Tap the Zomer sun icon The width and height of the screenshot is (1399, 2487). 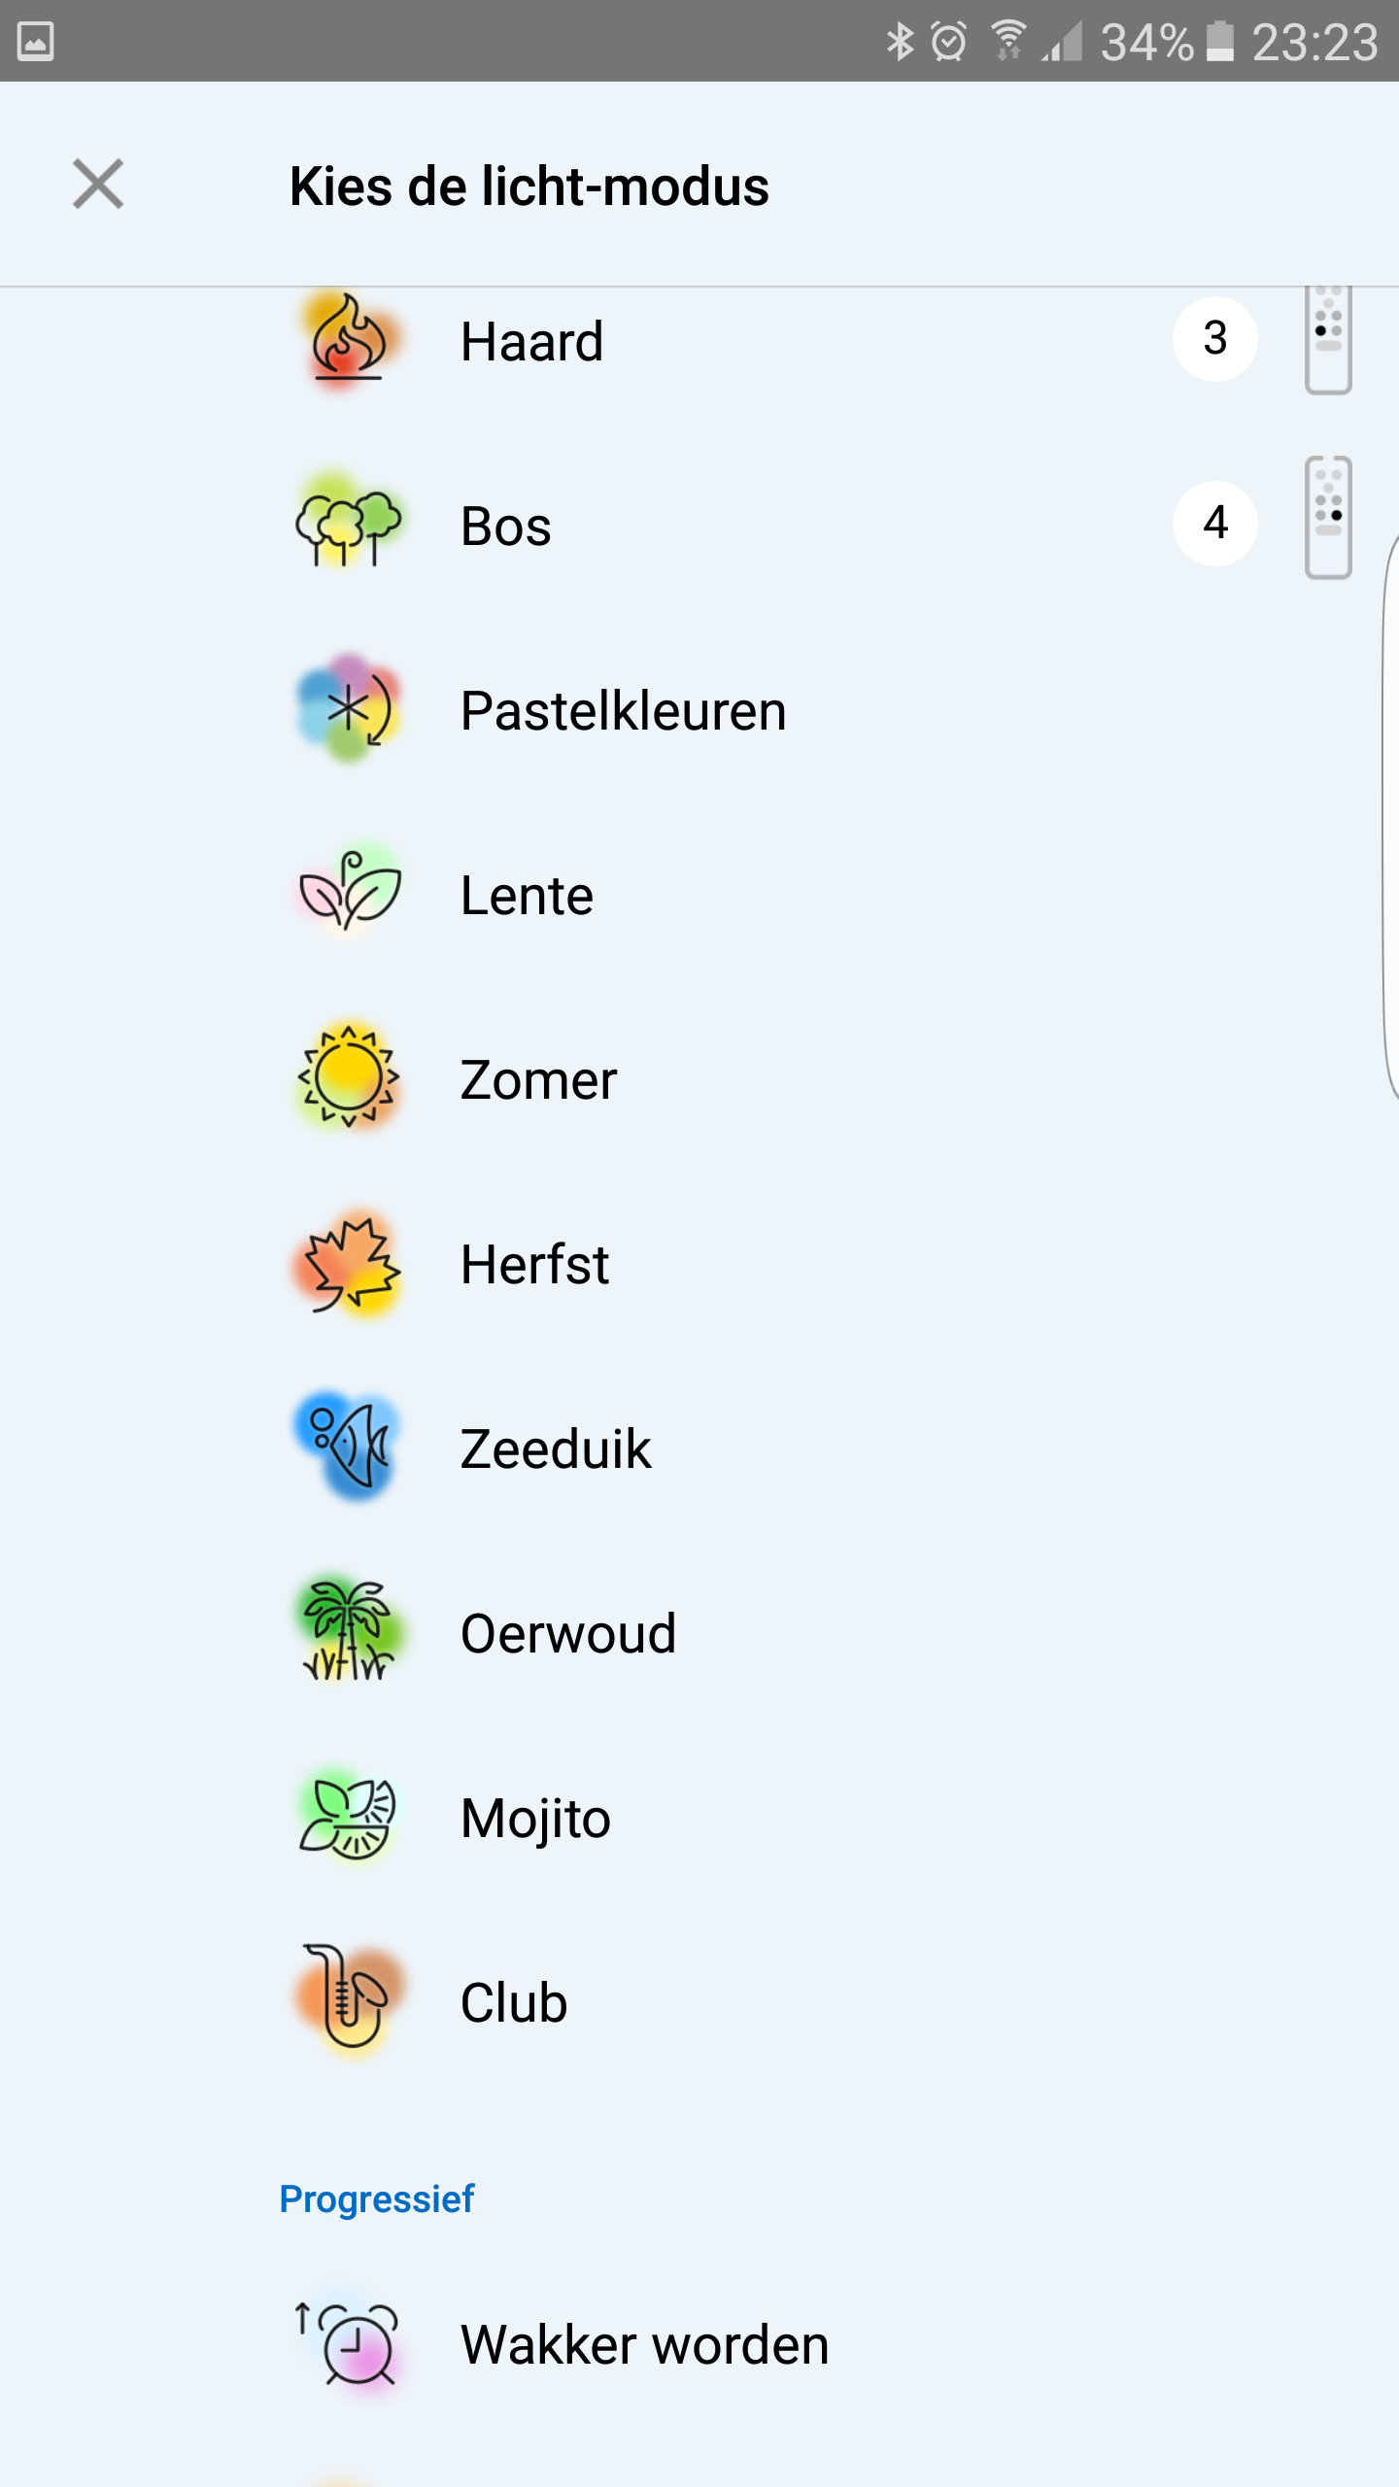coord(348,1077)
